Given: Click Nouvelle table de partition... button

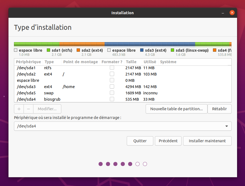Looking at the screenshot, I should tap(176, 109).
